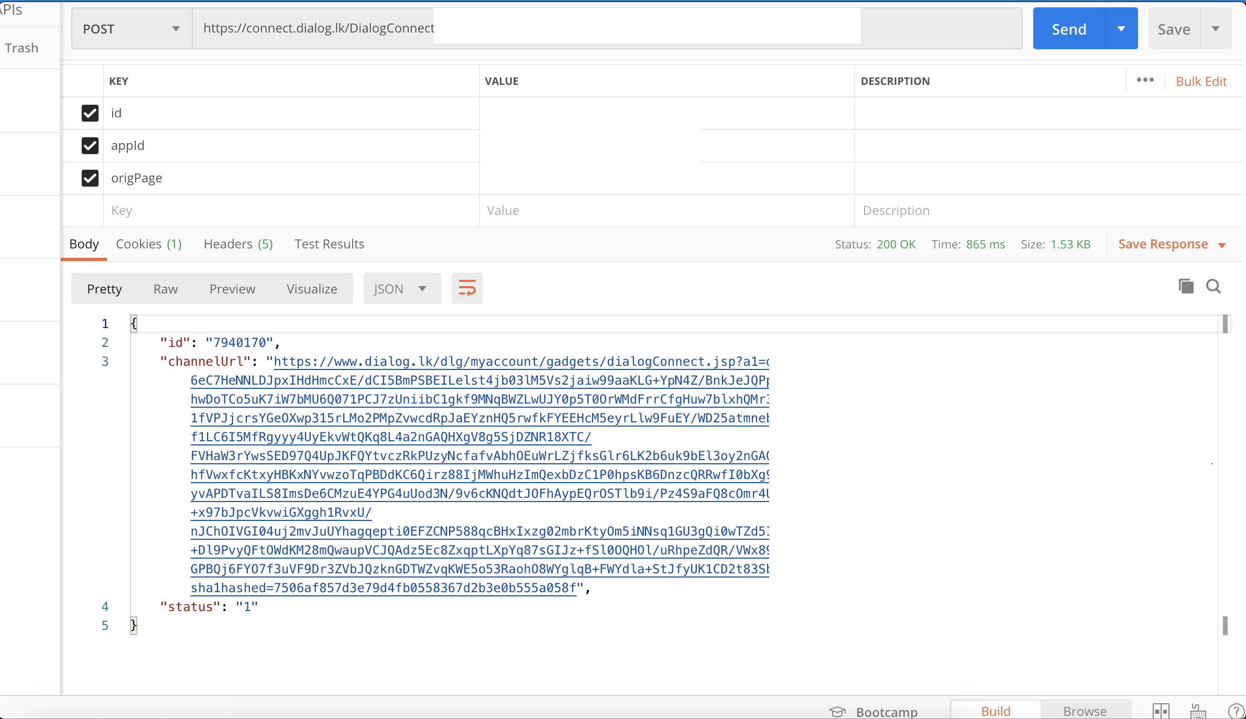Open the Cookies (1) tab
This screenshot has width=1246, height=719.
(149, 244)
